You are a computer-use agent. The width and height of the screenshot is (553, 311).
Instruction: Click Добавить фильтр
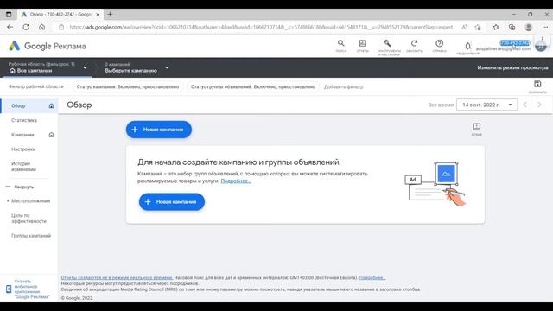coord(343,86)
